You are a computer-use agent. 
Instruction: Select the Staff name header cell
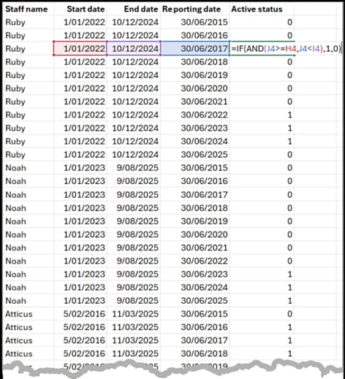coord(29,9)
